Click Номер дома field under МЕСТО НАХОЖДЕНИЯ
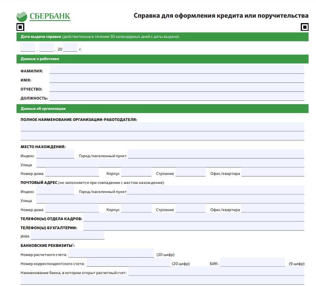This screenshot has height=286, width=316. point(72,172)
